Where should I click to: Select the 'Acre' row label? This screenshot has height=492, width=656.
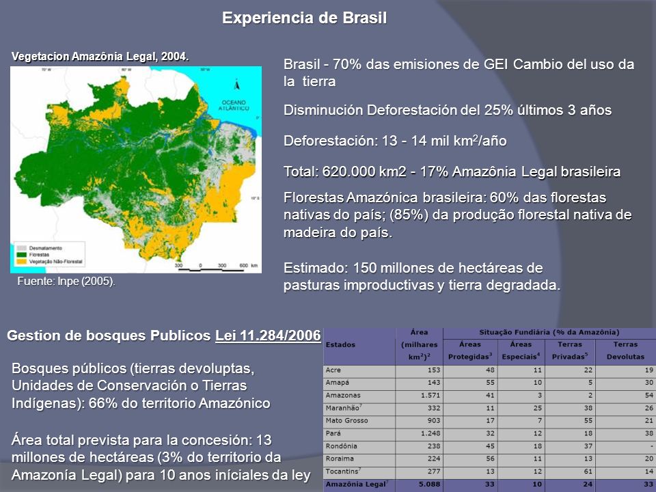pos(333,370)
